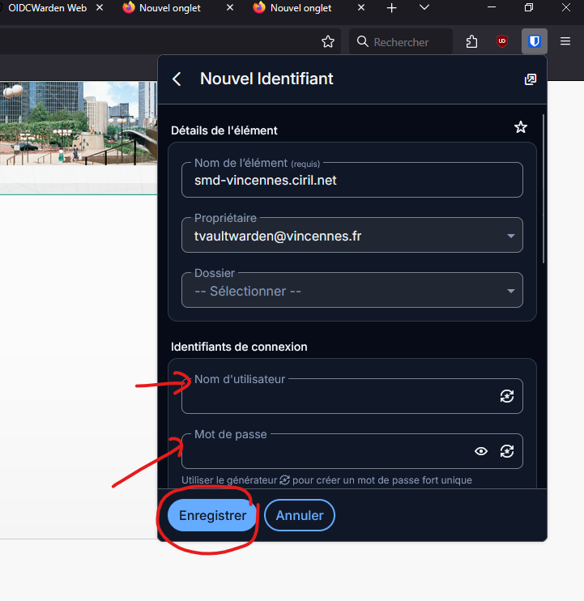Open the Firefox extensions puzzle icon
This screenshot has width=584, height=601.
point(471,41)
